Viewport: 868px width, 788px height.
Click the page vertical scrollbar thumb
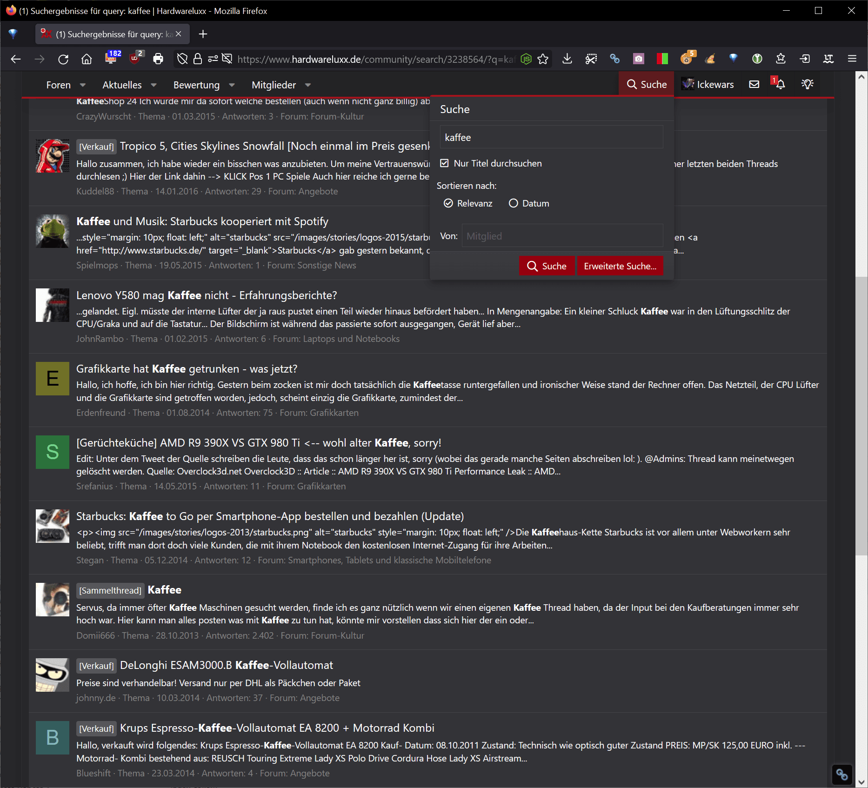point(861,416)
